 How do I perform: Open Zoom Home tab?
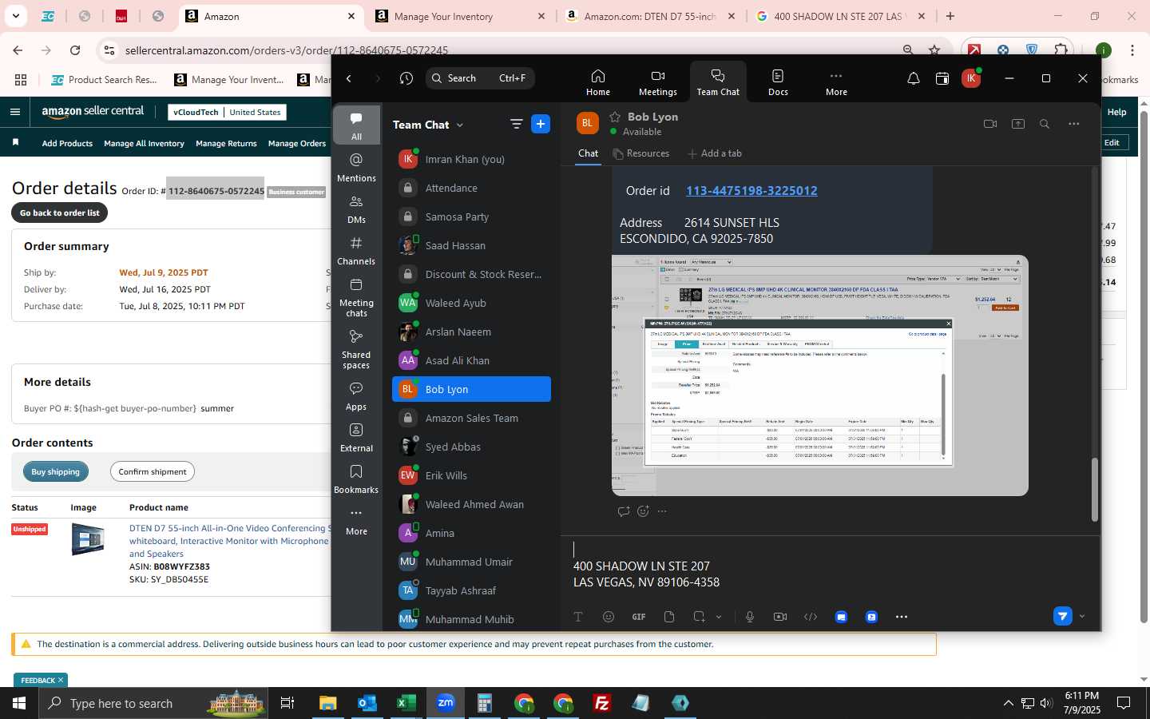597,82
